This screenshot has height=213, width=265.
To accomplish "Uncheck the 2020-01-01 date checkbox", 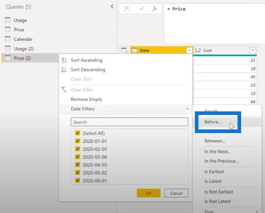I will tap(78, 141).
